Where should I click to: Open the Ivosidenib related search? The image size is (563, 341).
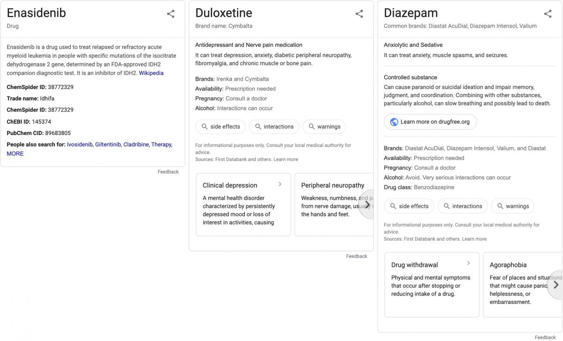coord(80,144)
